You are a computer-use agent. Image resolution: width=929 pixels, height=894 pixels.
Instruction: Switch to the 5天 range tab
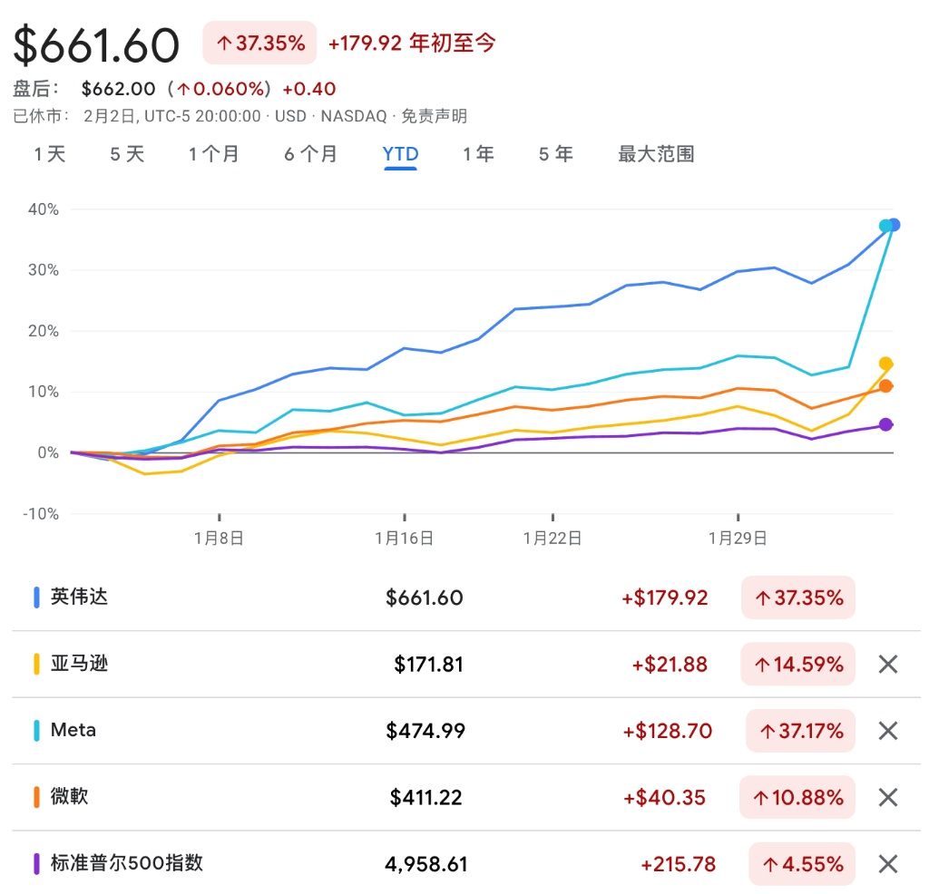click(127, 154)
